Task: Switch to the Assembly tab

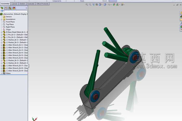Action: coord(5,4)
